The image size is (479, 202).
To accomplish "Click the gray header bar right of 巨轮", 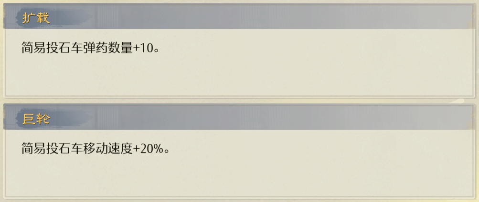I will click(287, 119).
